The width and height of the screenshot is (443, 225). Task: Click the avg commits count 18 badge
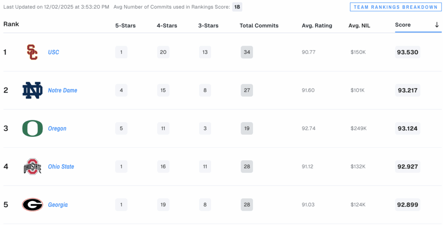237,7
